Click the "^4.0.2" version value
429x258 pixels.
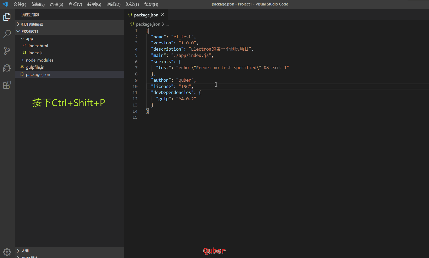pos(186,99)
